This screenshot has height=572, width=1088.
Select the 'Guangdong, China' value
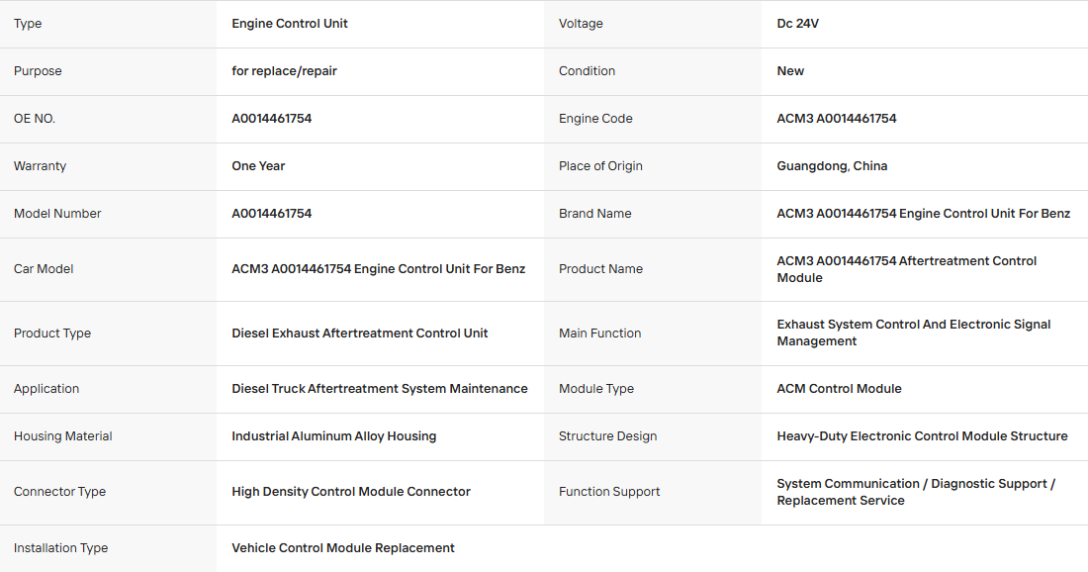coord(832,166)
